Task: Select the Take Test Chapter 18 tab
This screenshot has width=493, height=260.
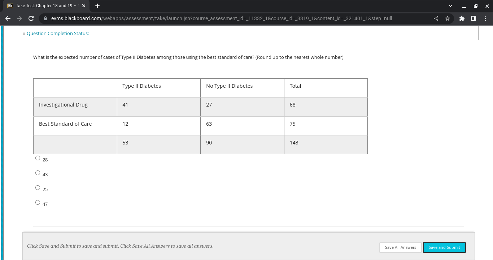Action: pyautogui.click(x=47, y=6)
